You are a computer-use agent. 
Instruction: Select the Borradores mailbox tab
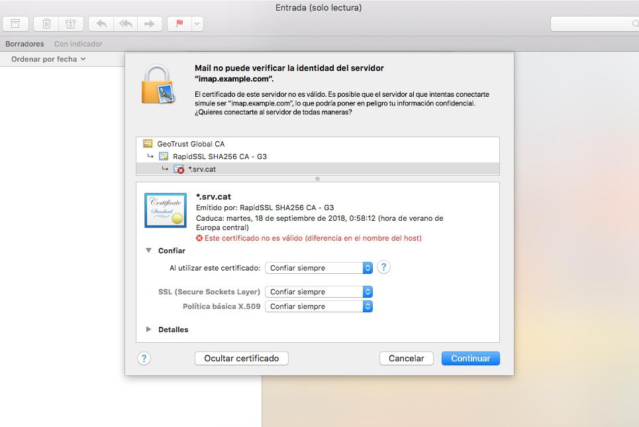(x=25, y=44)
